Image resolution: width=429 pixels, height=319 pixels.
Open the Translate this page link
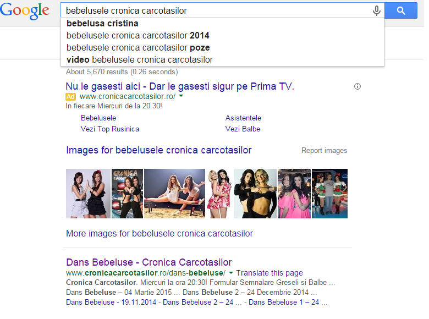[269, 273]
